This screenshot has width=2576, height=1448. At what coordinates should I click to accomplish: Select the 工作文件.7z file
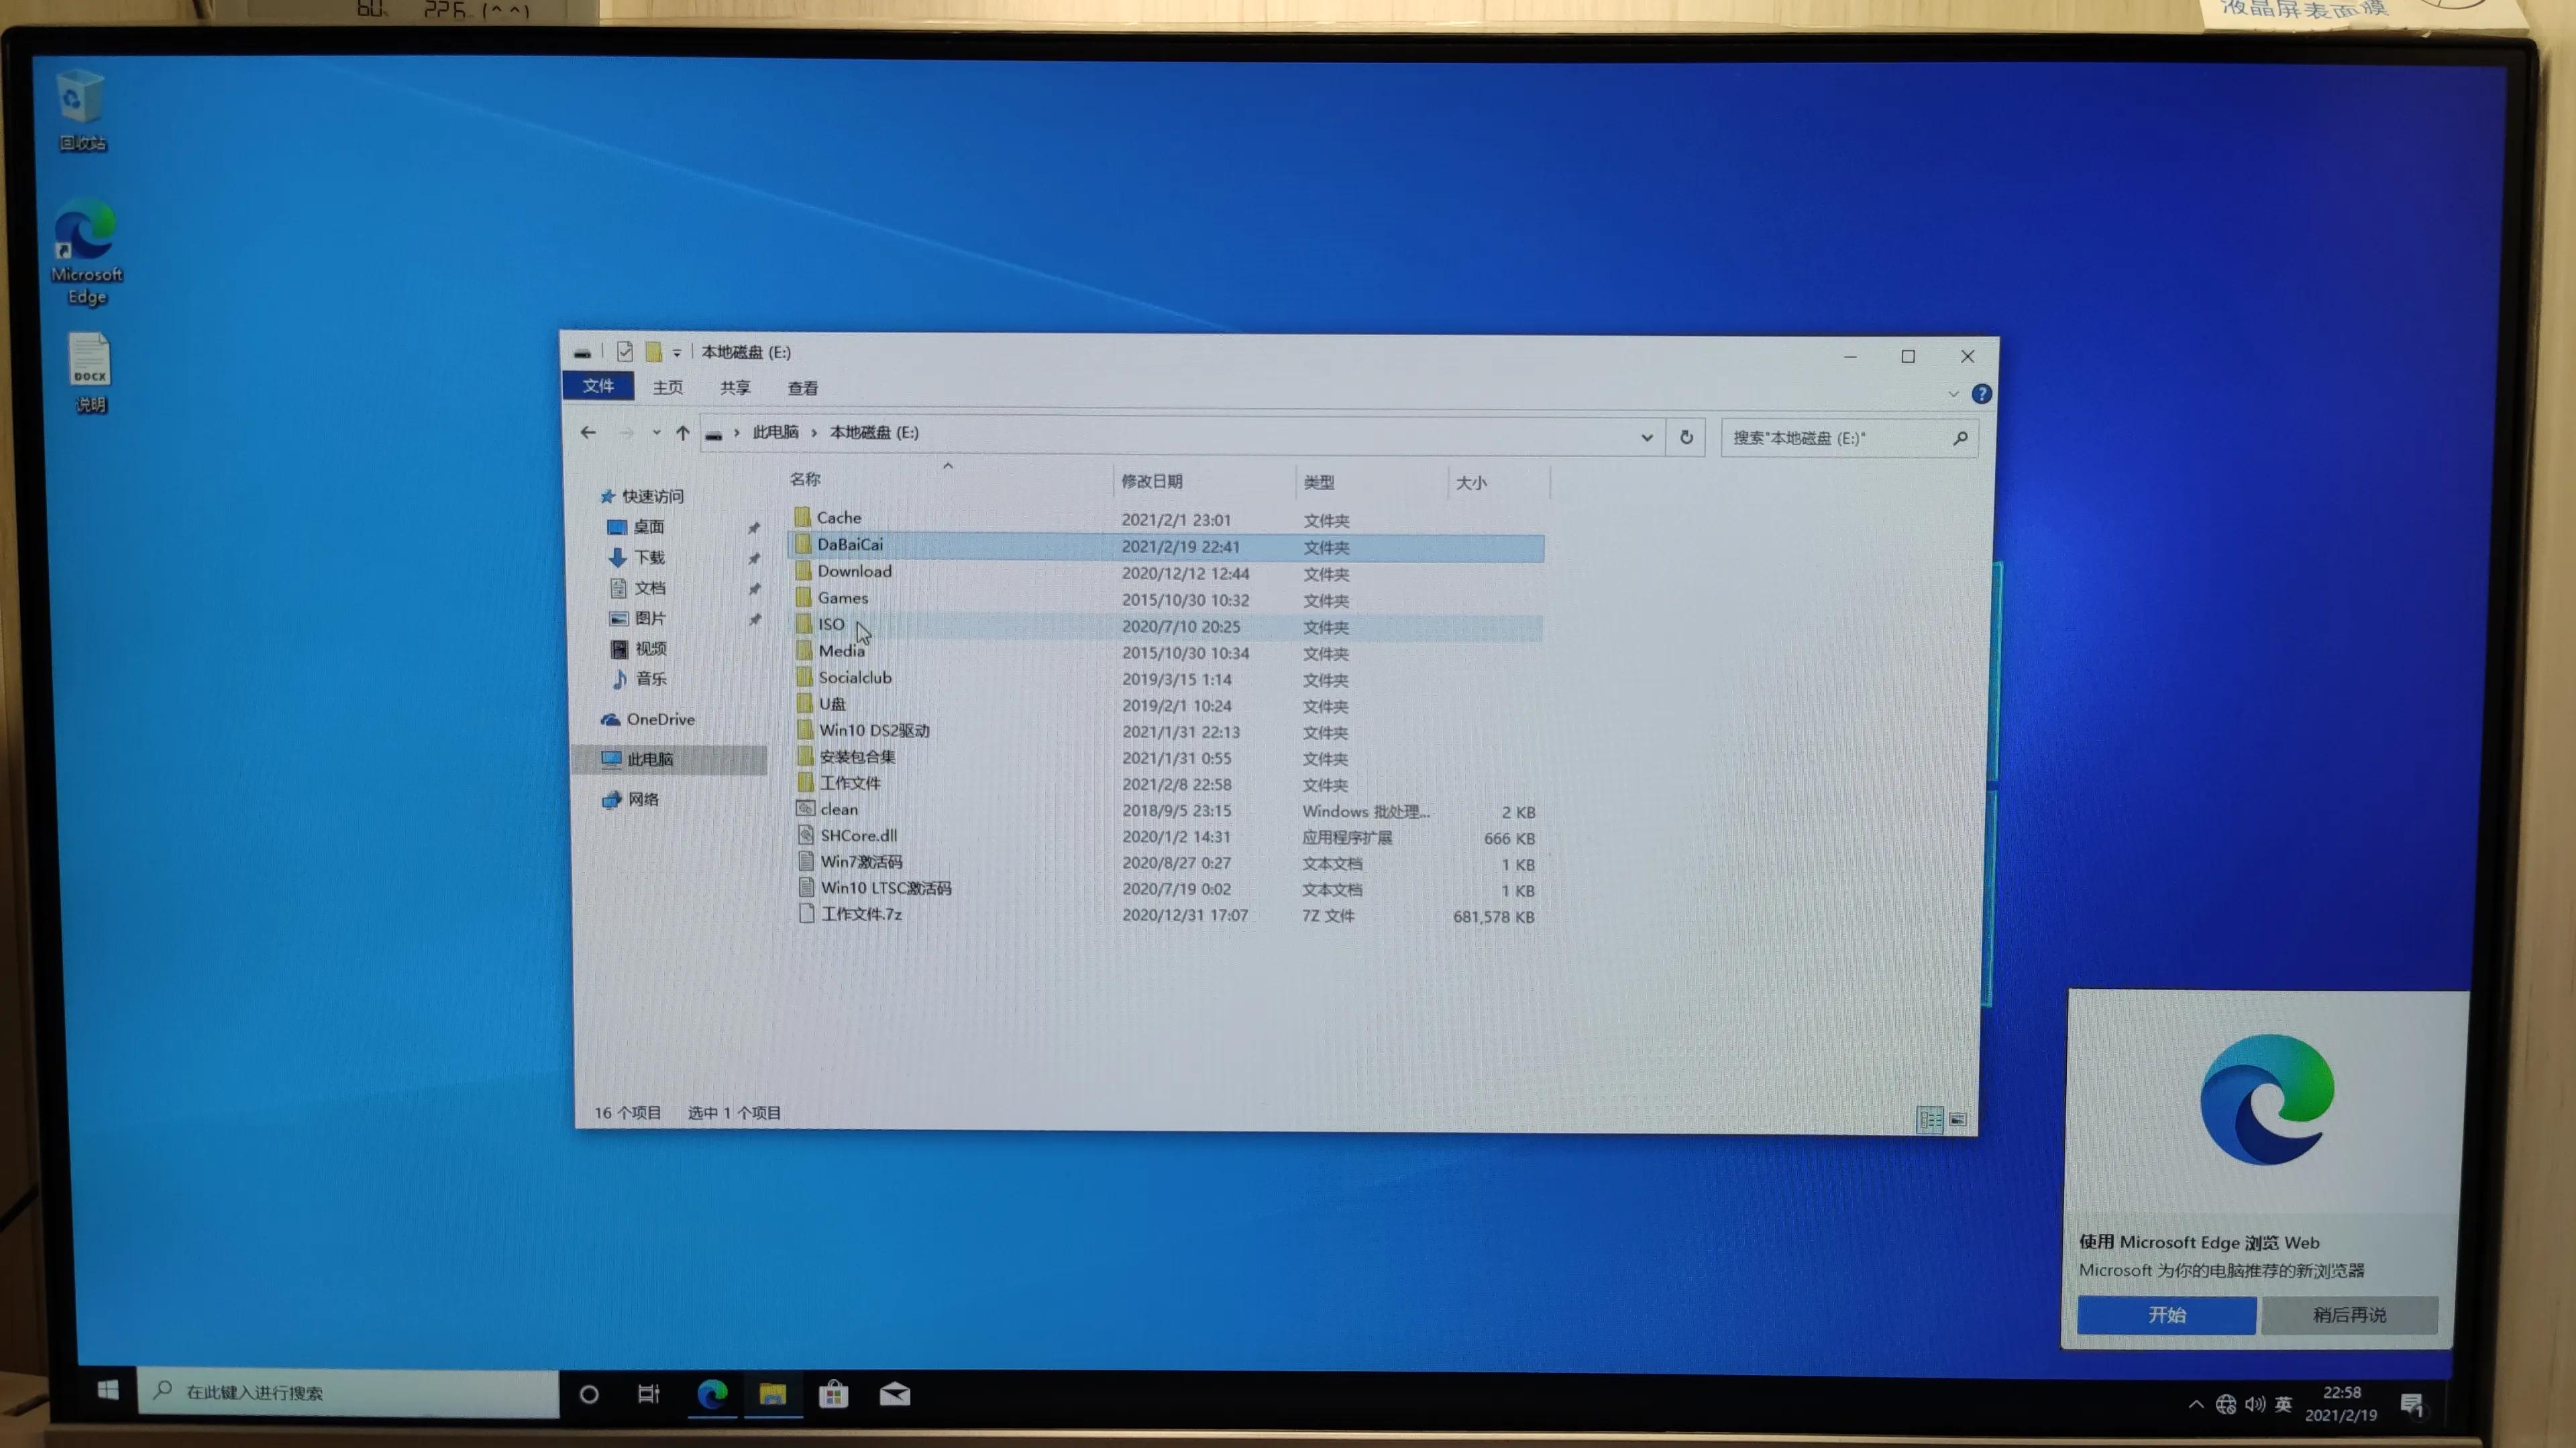(x=861, y=914)
